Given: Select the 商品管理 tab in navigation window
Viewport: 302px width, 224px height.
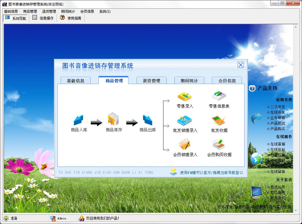Looking at the screenshot, I should click(114, 80).
